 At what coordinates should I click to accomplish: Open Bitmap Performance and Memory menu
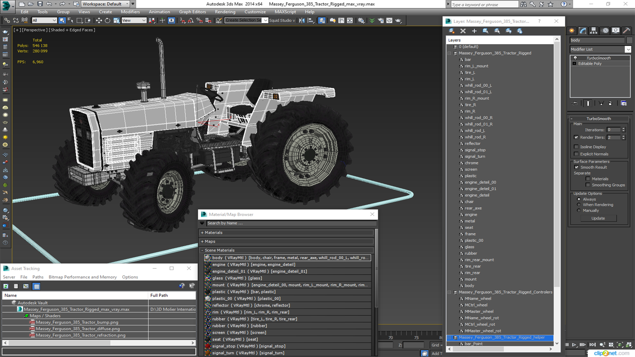point(83,277)
